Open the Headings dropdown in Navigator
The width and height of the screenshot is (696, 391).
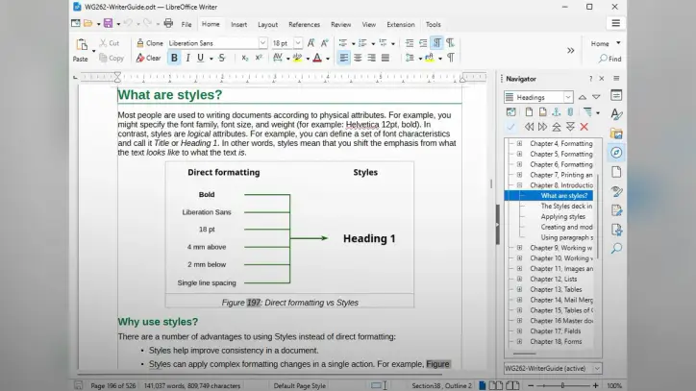pyautogui.click(x=568, y=97)
